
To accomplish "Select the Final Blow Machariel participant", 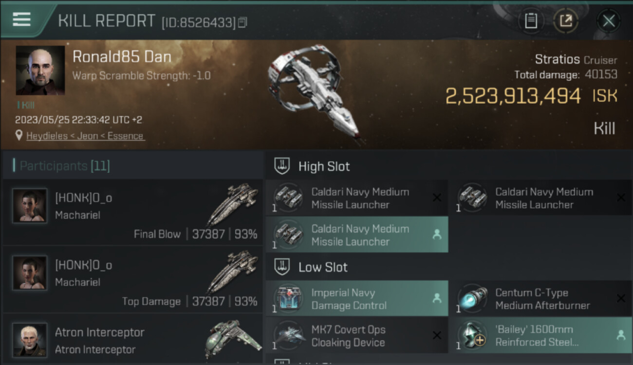I will 132,212.
